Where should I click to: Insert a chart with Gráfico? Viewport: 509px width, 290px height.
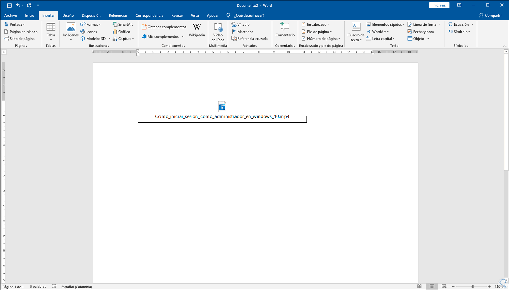(121, 32)
